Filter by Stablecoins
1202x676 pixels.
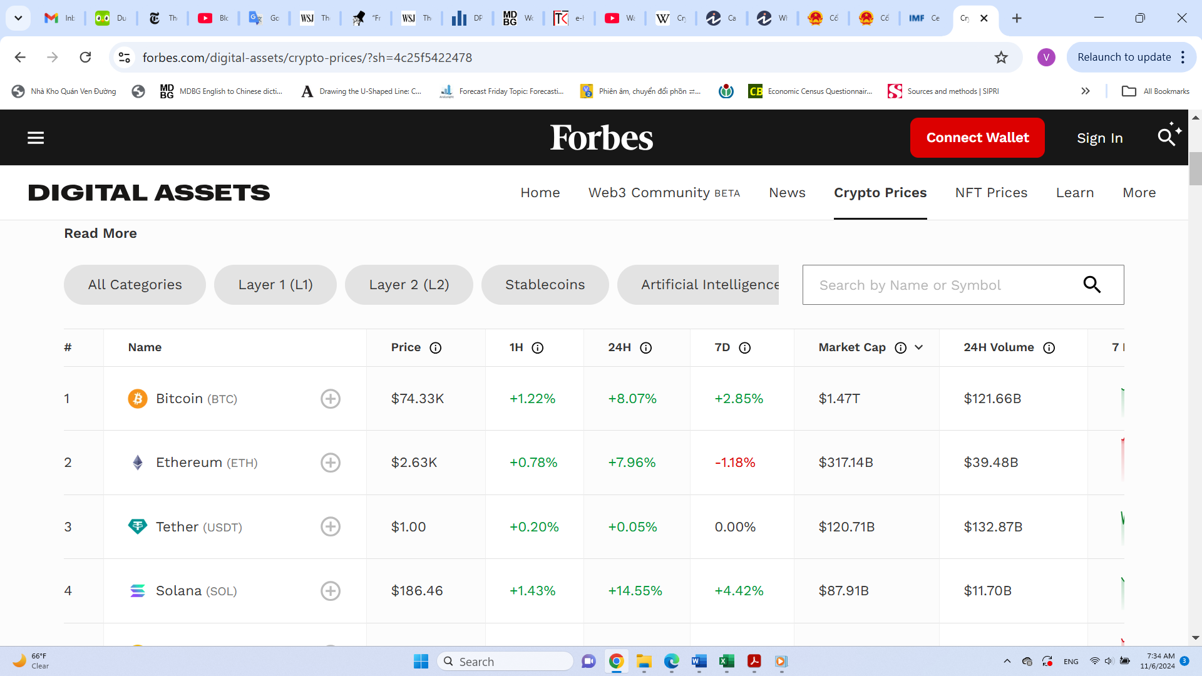coord(545,285)
